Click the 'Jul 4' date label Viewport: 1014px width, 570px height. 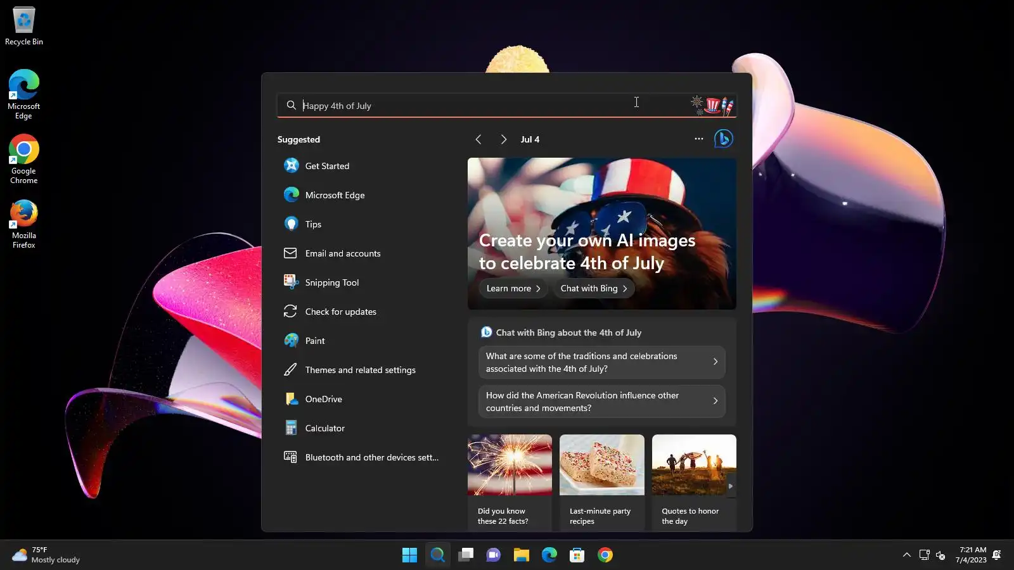tap(530, 139)
